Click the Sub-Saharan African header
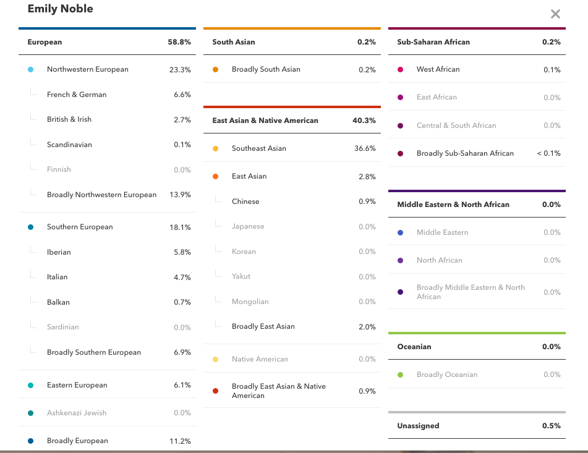 tap(433, 42)
